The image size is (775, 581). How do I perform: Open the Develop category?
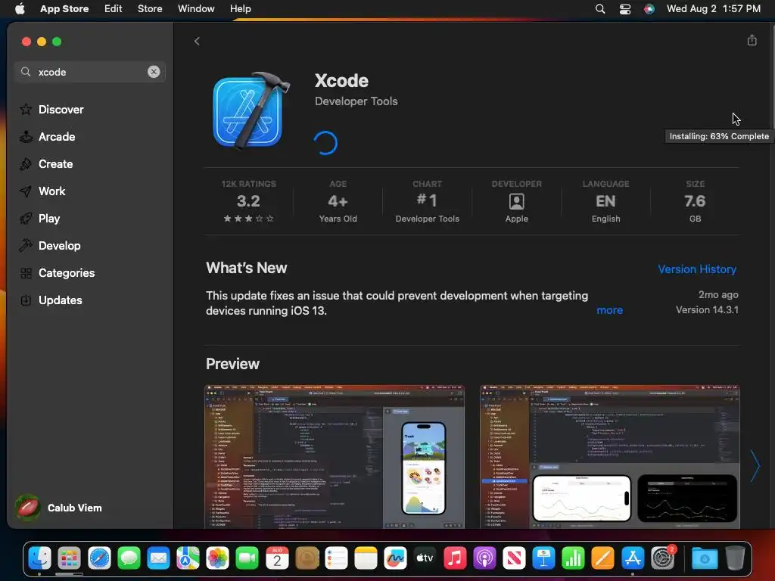50,245
